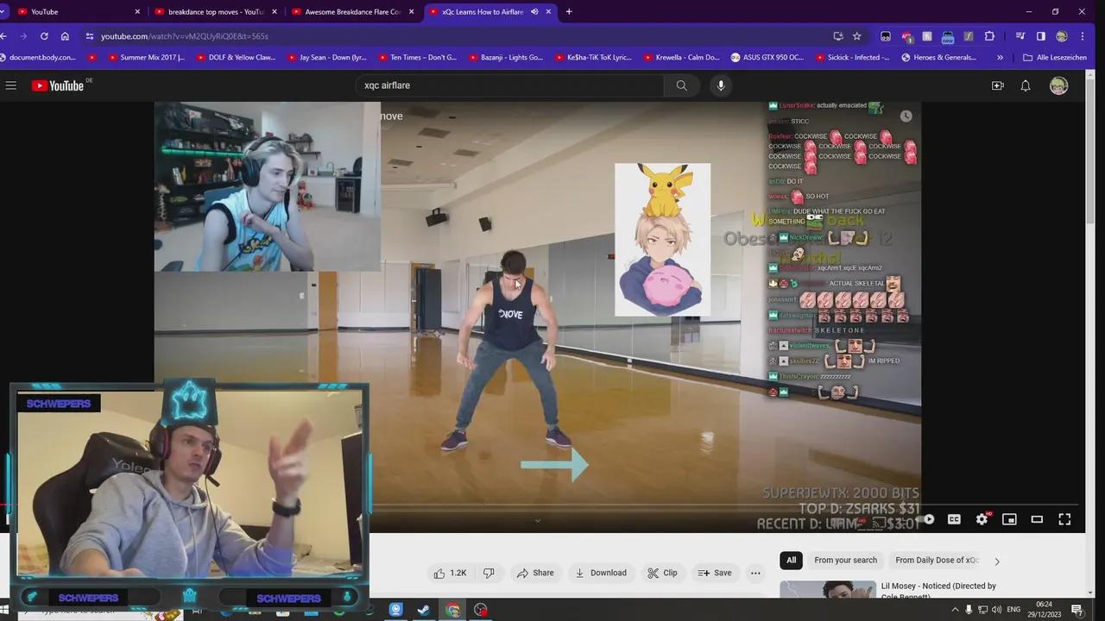
Task: Install app icon in address bar
Action: click(x=838, y=36)
